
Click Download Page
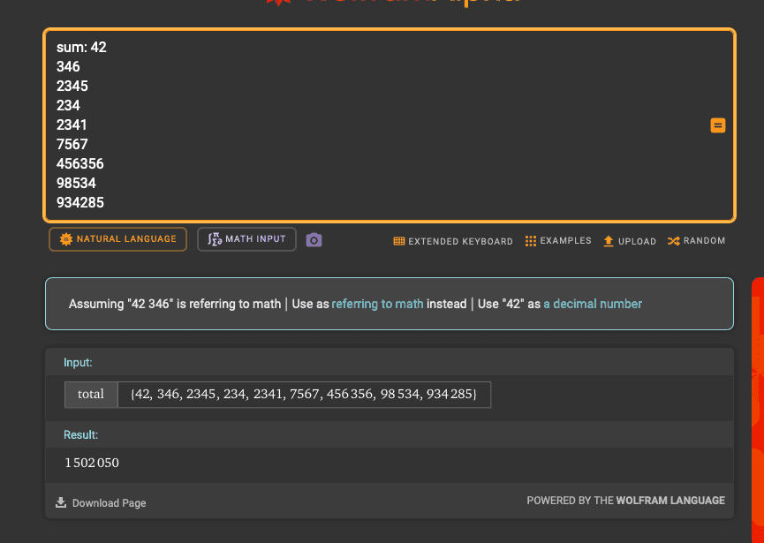(x=101, y=503)
